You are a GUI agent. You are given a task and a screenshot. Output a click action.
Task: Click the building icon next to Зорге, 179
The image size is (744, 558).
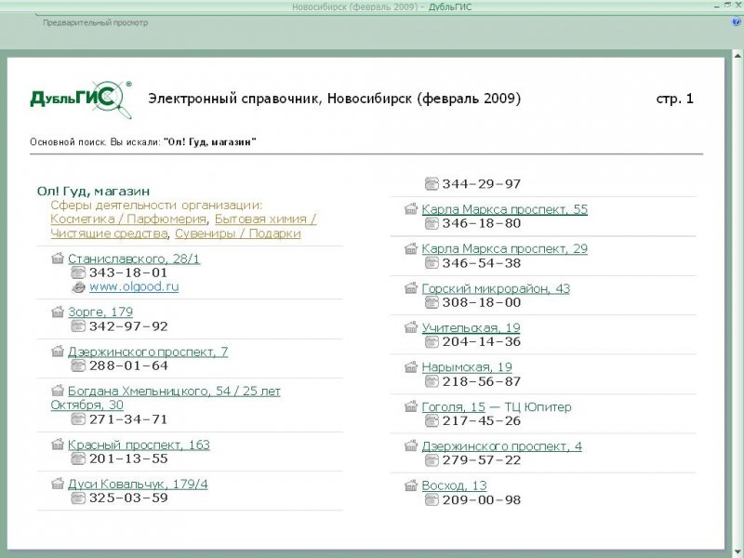[x=58, y=312]
